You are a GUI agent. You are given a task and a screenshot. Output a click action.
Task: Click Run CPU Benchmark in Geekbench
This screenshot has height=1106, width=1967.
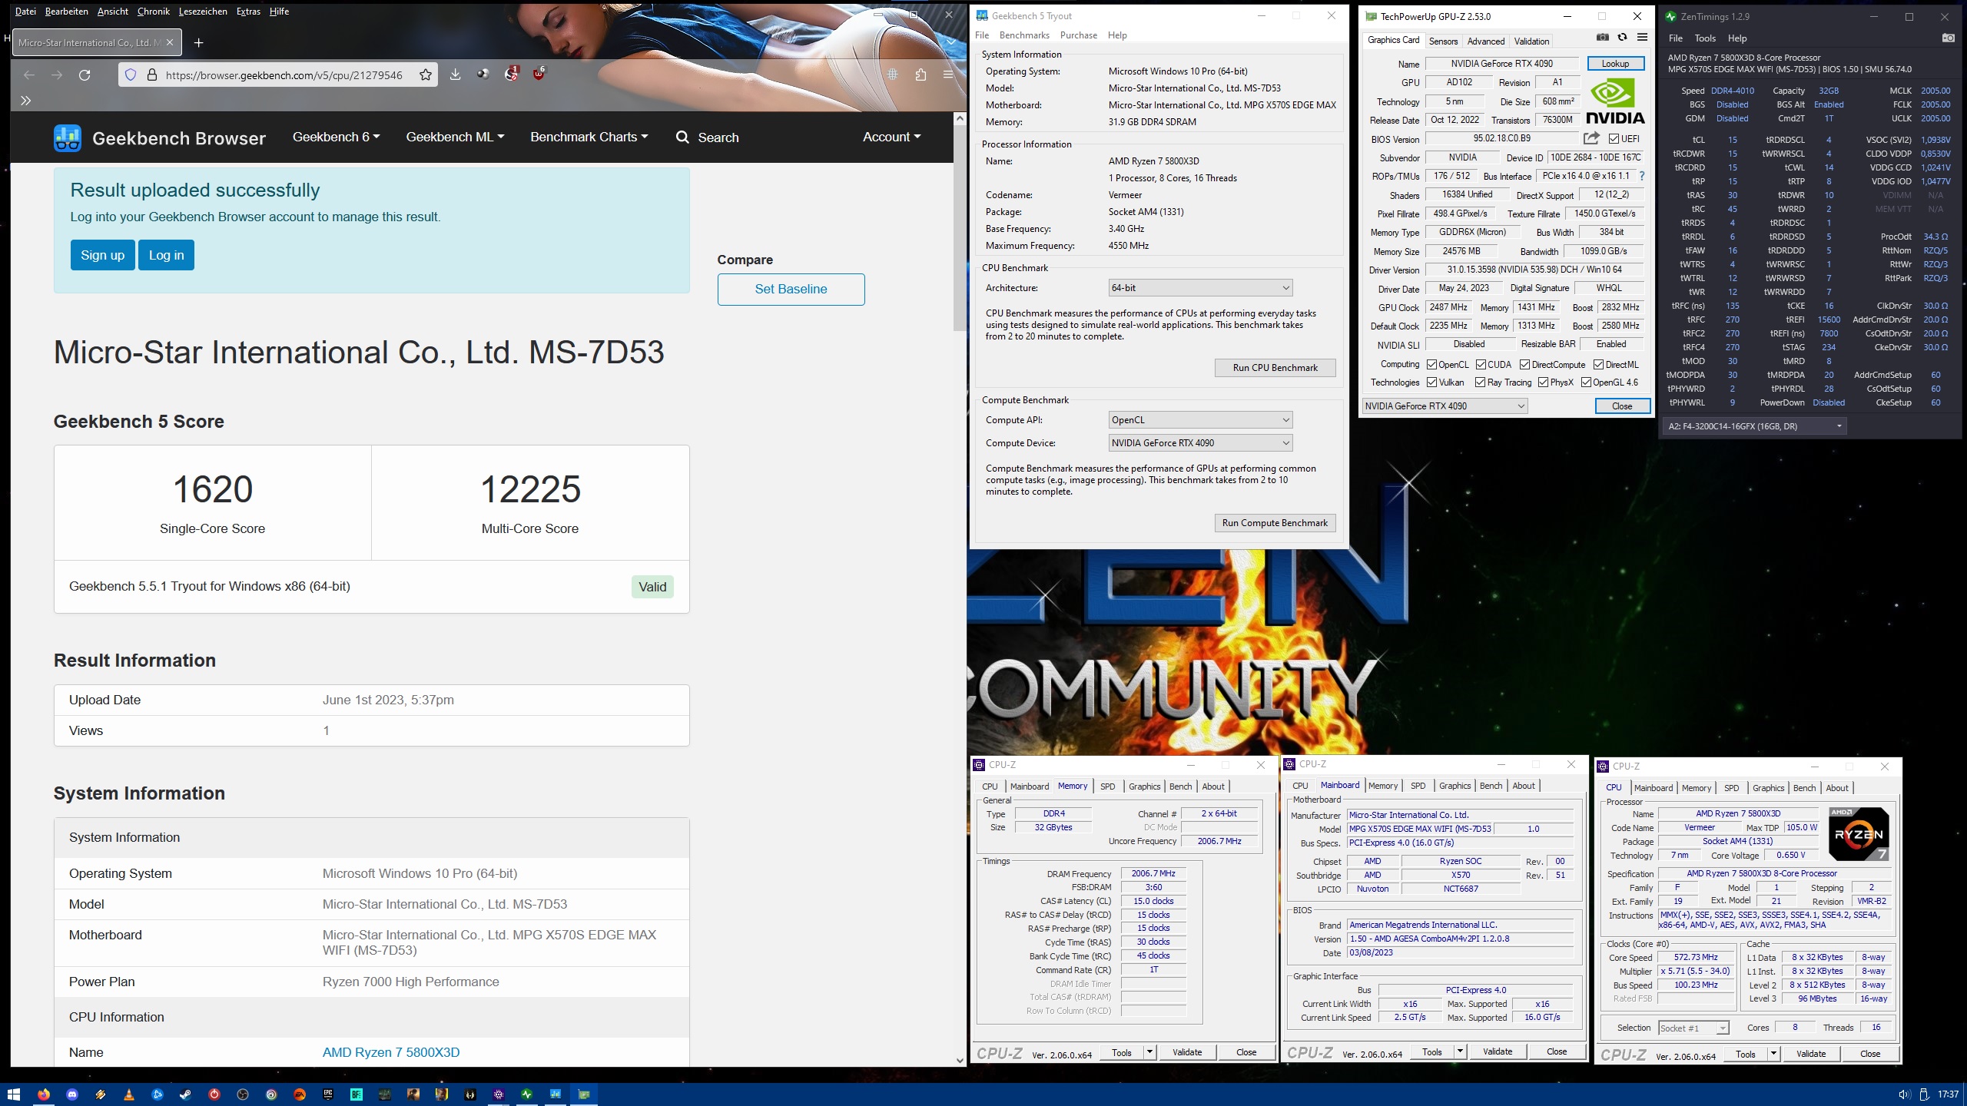1275,368
